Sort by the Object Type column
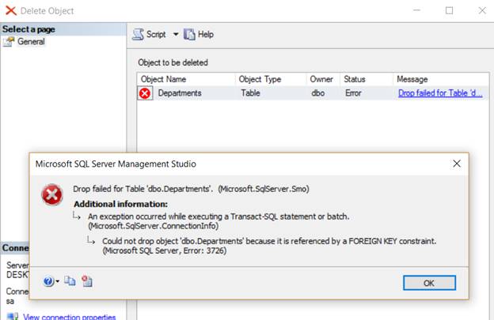 (x=260, y=79)
